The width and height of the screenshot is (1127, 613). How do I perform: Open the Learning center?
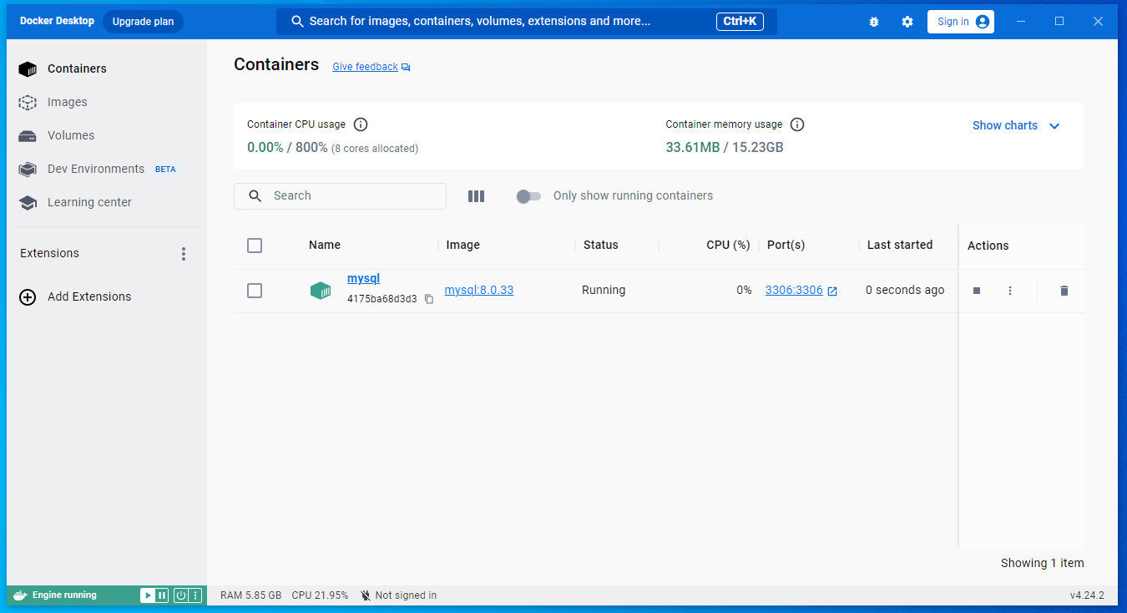coord(106,202)
